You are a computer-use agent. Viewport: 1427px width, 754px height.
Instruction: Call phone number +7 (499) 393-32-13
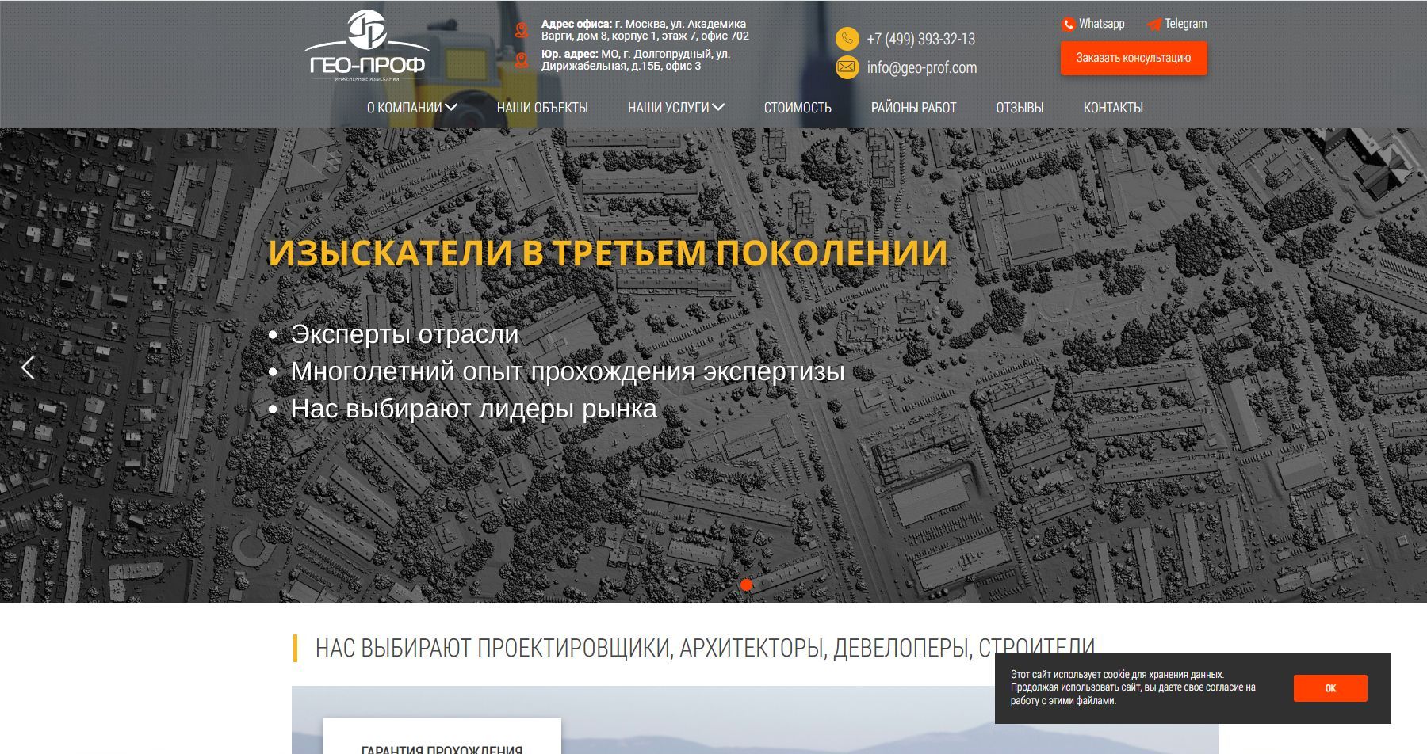tap(921, 39)
